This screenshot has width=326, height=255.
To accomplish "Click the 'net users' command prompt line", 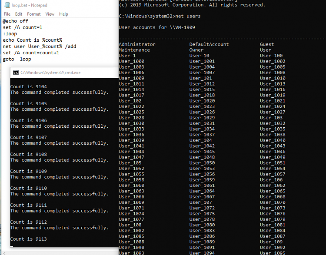I will [x=160, y=16].
